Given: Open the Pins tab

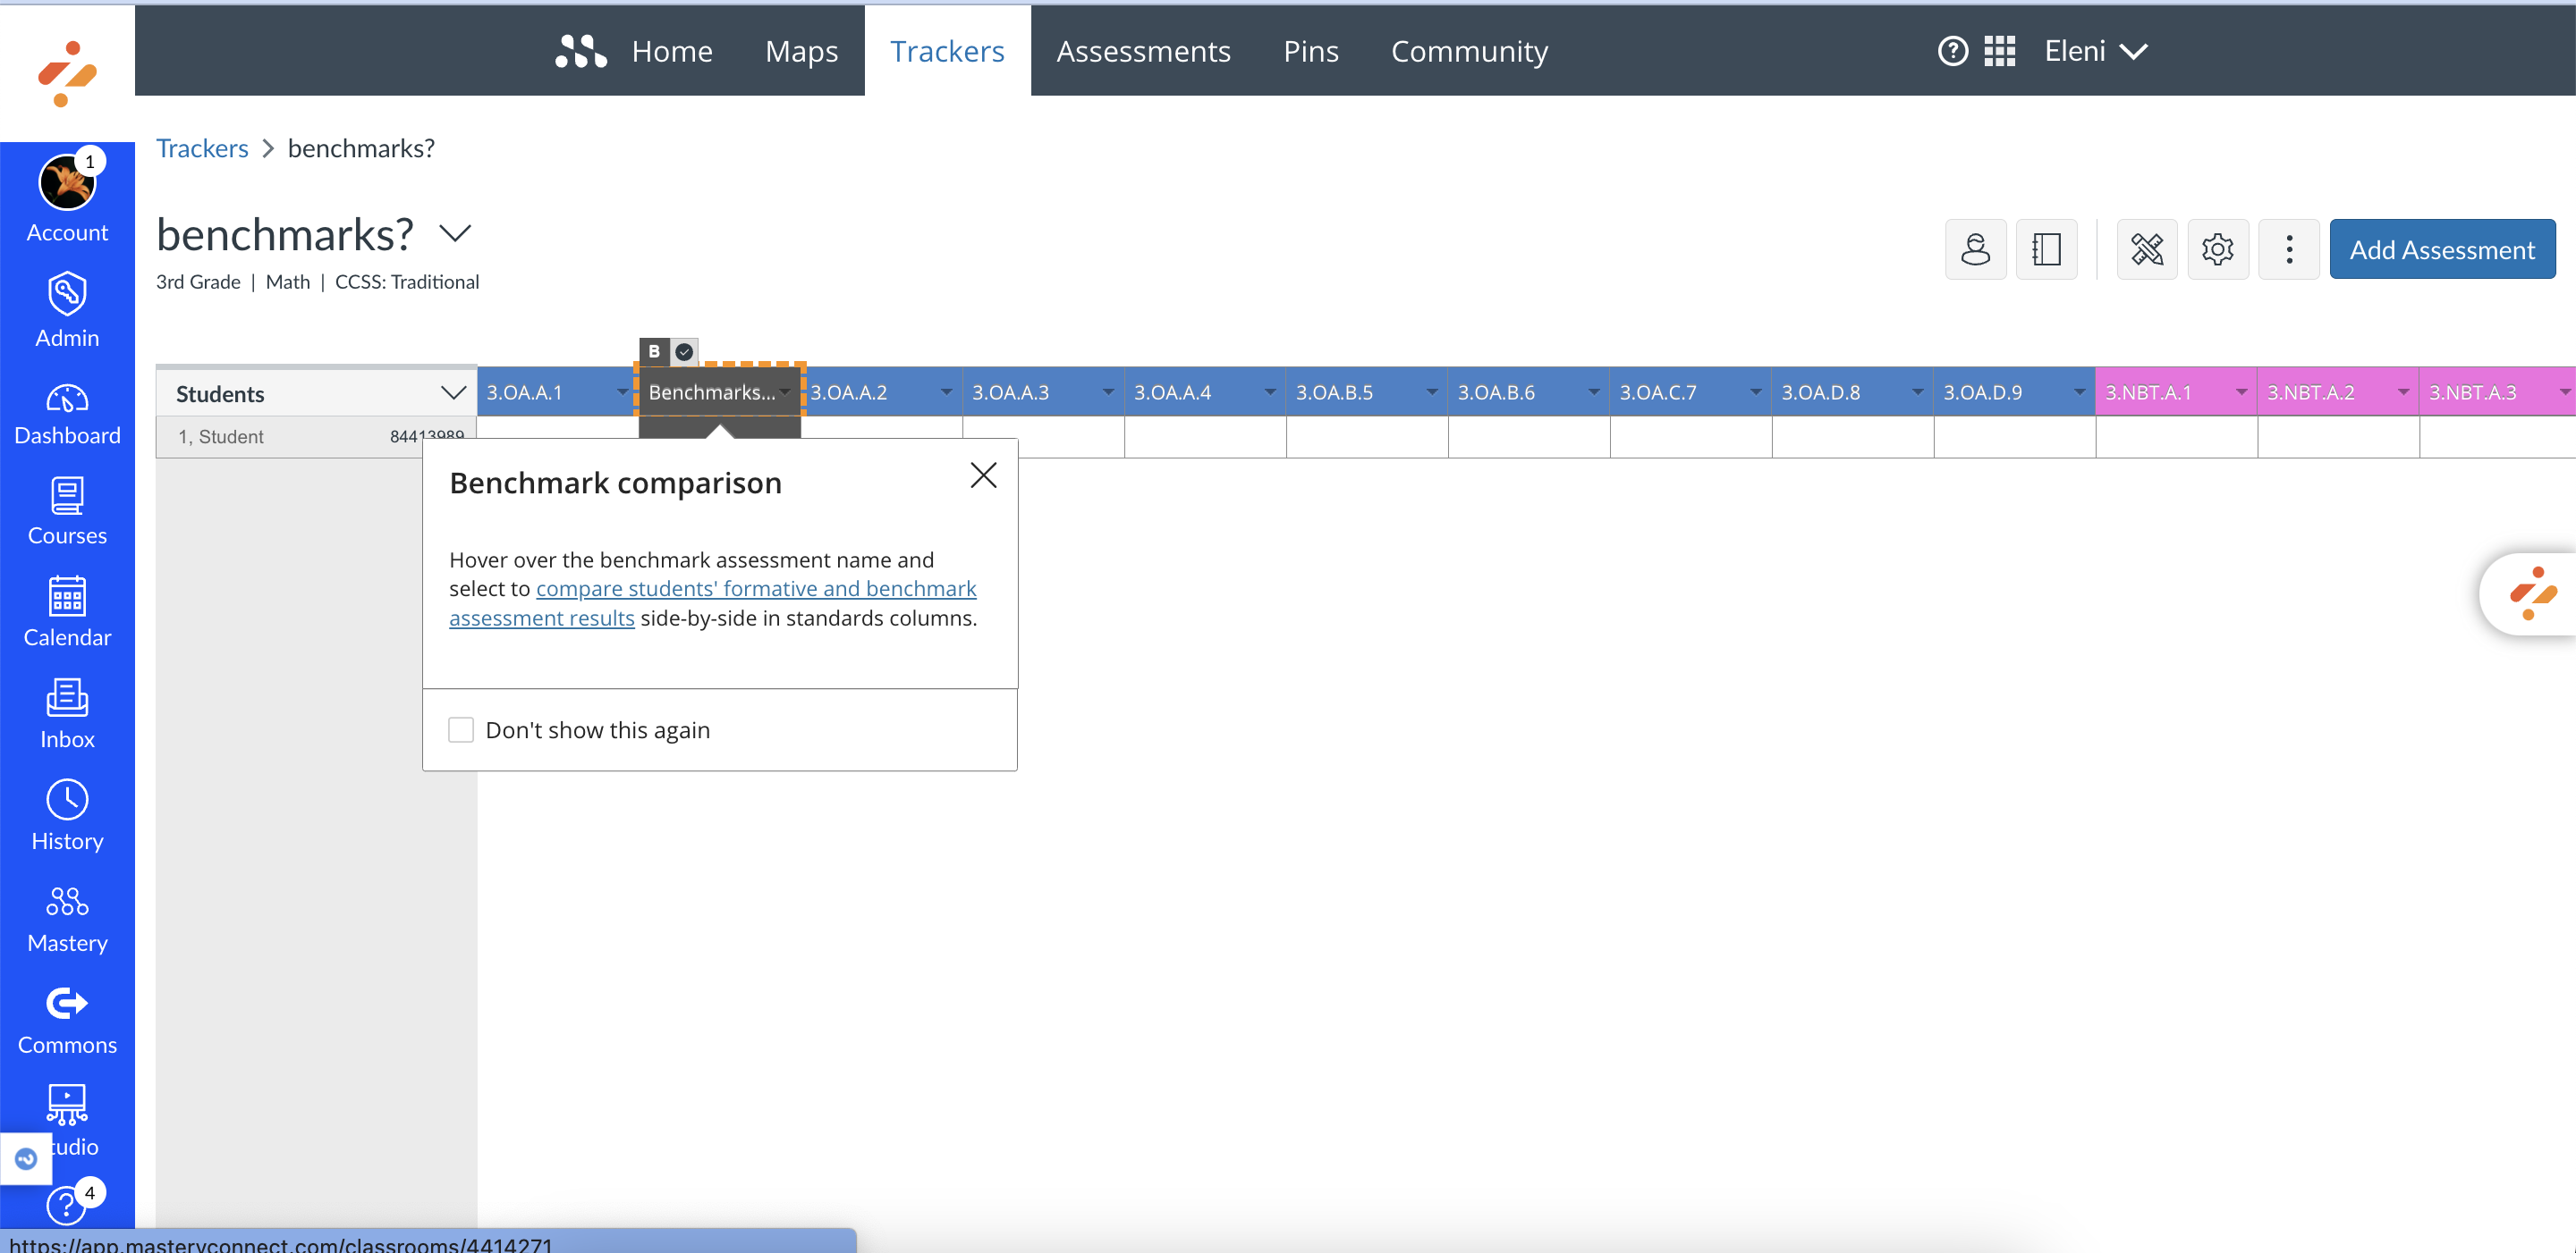Looking at the screenshot, I should pos(1311,51).
